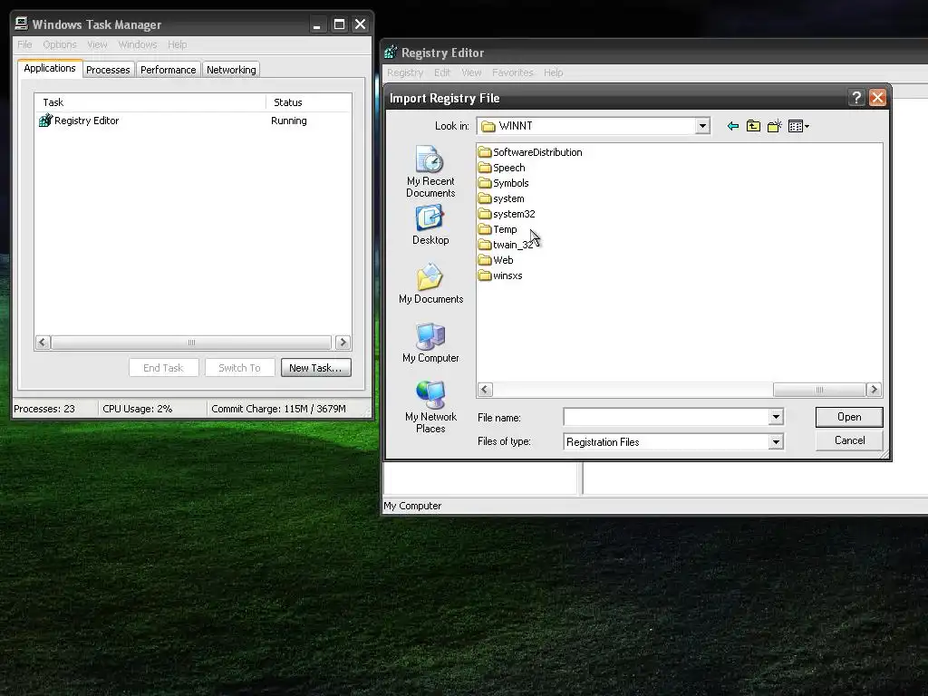Expand the File name dropdown arrow
This screenshot has width=928, height=696.
point(776,417)
